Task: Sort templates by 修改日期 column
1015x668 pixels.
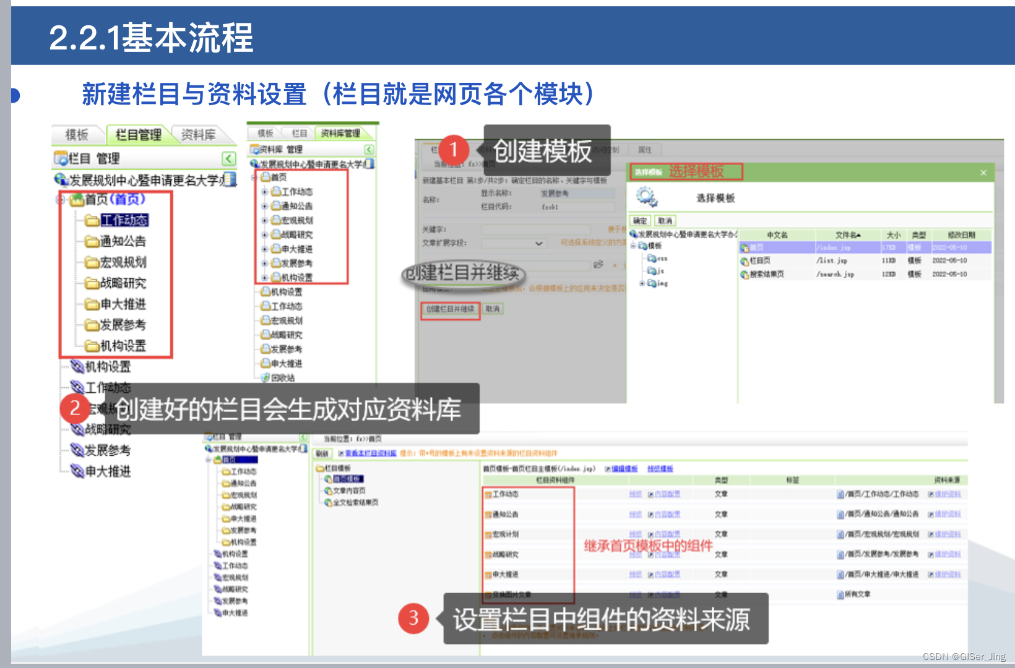Action: click(961, 235)
